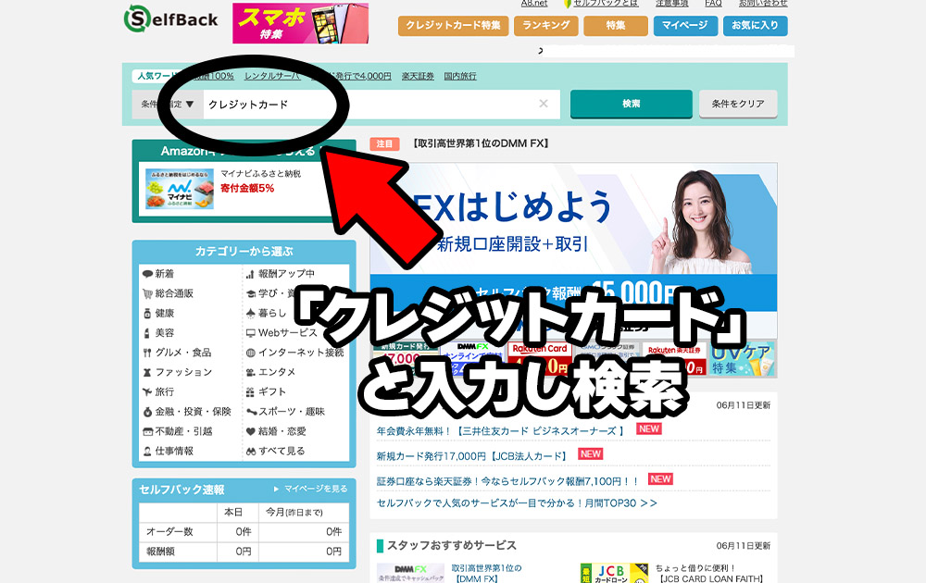The height and width of the screenshot is (583, 926).
Task: Open the スマホ特集 banner
Action: 300,23
